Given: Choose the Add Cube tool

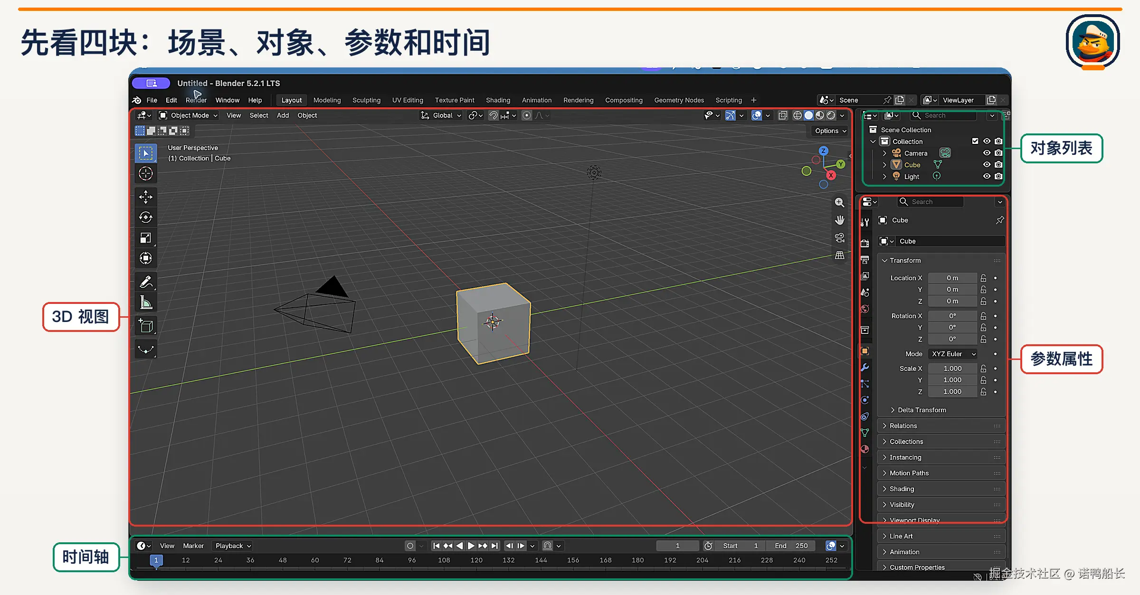Looking at the screenshot, I should (146, 326).
